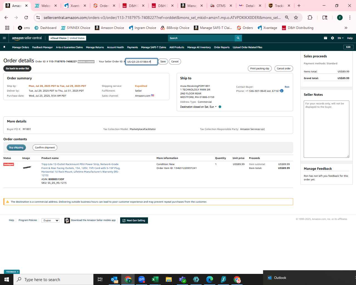The width and height of the screenshot is (356, 285).
Task: Open Order Reports menu item
Action: tap(222, 47)
